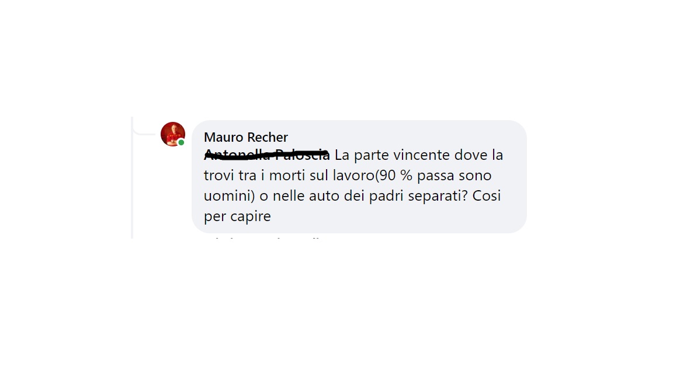Click the crossed-out tagged name link
This screenshot has width=673, height=378.
click(x=266, y=155)
